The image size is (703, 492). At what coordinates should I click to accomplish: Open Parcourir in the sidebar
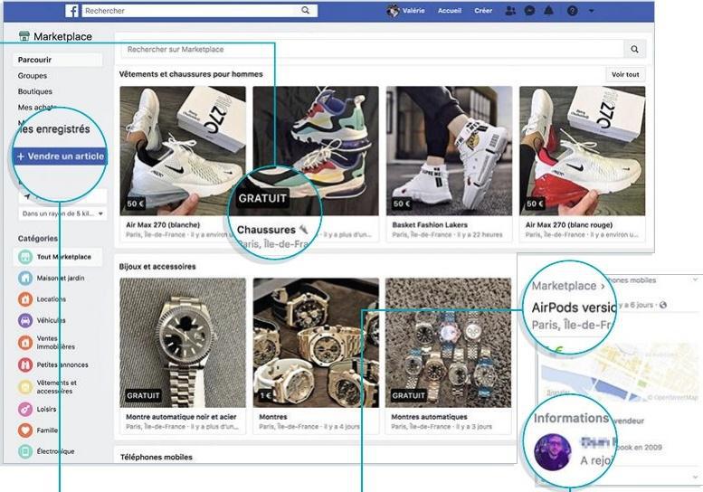click(57, 60)
